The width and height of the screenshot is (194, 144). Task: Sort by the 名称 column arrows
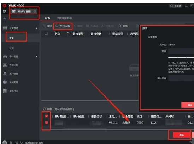(68, 33)
